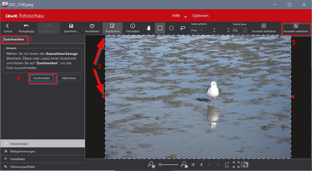Select the ellipse selection tool
Screen dimensions: 312x171
tap(171, 28)
